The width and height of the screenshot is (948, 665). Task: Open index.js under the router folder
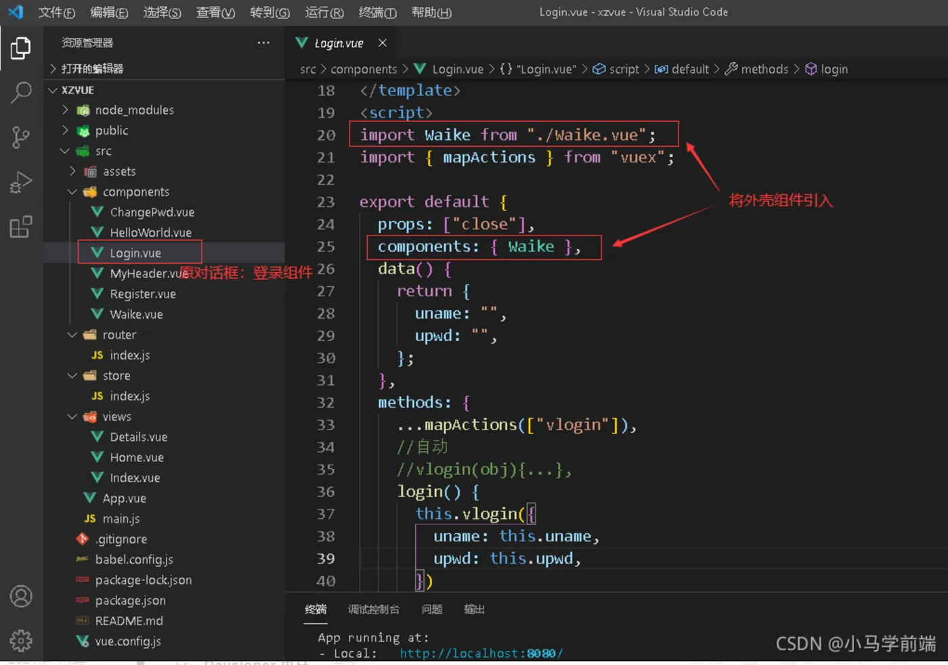click(x=130, y=355)
